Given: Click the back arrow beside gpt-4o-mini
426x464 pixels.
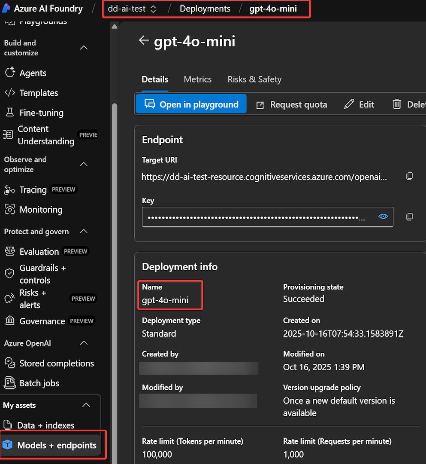Looking at the screenshot, I should (144, 40).
